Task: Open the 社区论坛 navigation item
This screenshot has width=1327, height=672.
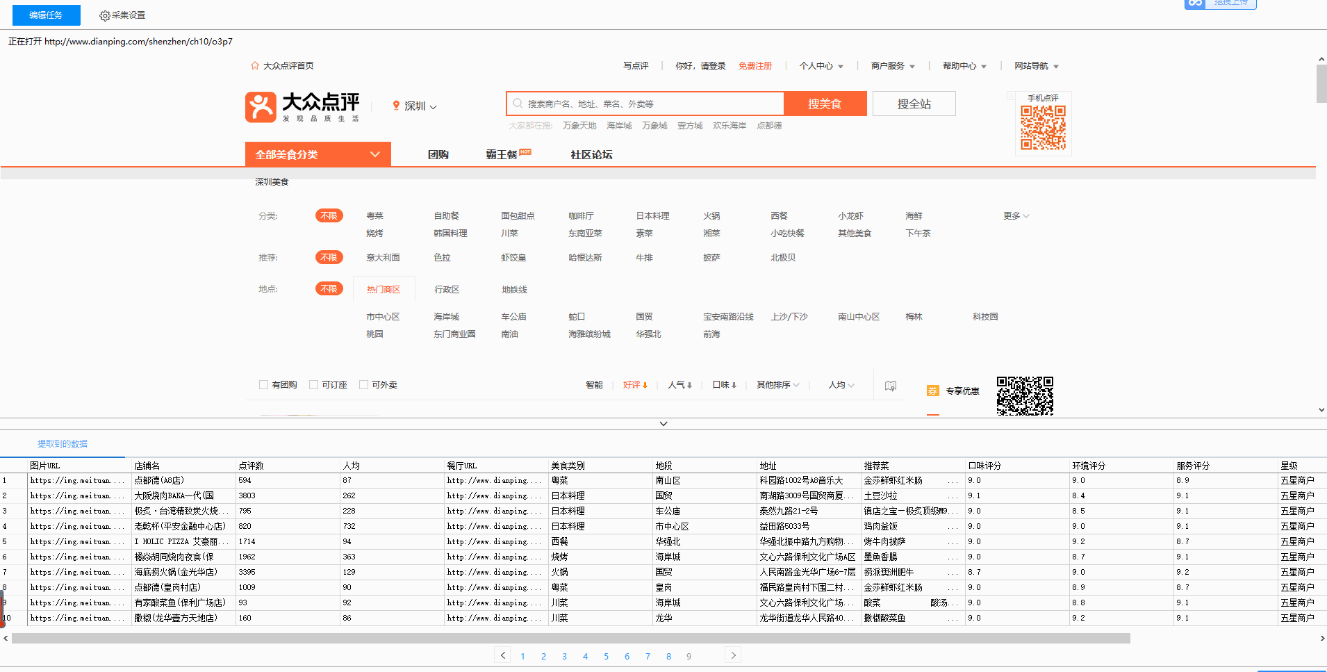Action: point(591,155)
